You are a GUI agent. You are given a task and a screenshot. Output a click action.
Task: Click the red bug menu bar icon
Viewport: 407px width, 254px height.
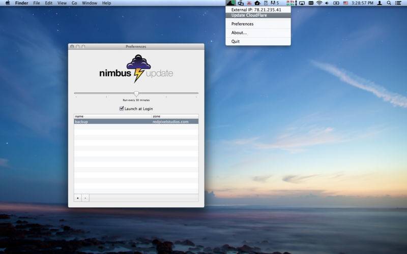[249, 3]
